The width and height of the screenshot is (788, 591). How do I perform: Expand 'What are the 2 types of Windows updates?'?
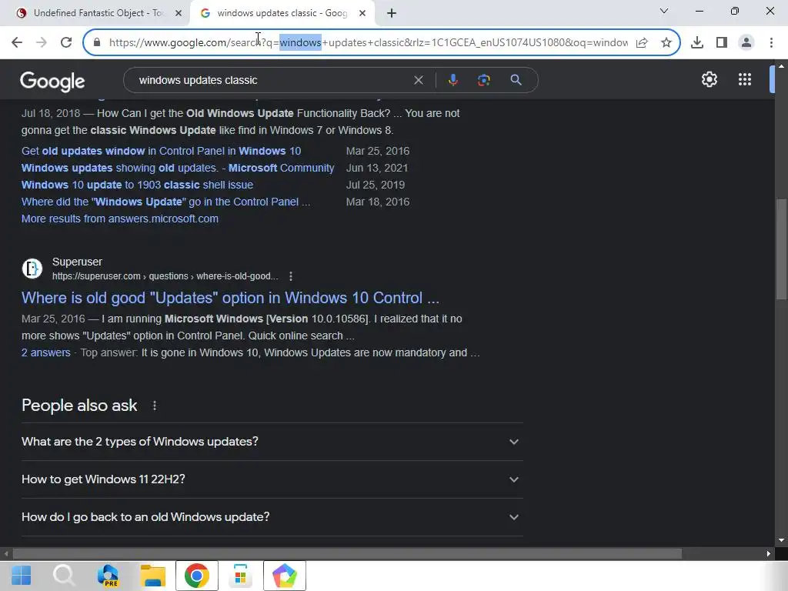[272, 442]
